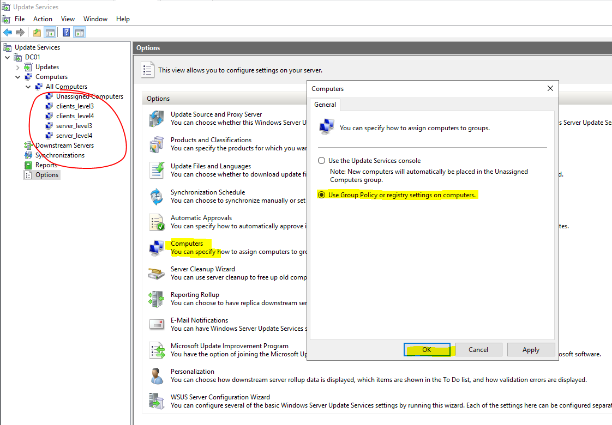The width and height of the screenshot is (612, 425).
Task: Collapse the DC01 tree node
Action: click(x=8, y=57)
